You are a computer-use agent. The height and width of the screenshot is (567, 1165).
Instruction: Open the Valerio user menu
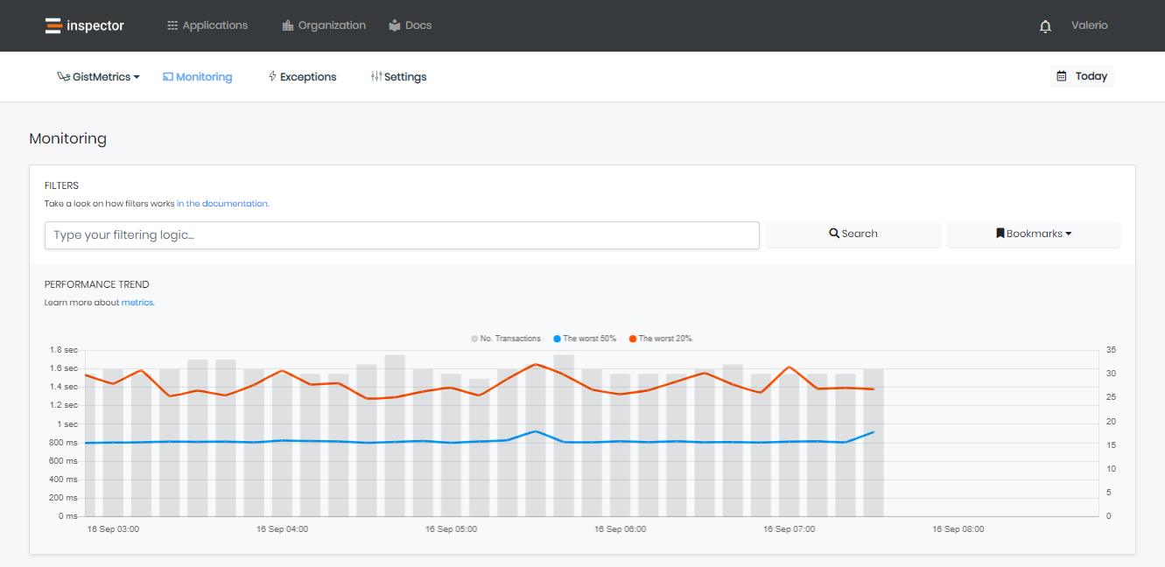[x=1089, y=25]
